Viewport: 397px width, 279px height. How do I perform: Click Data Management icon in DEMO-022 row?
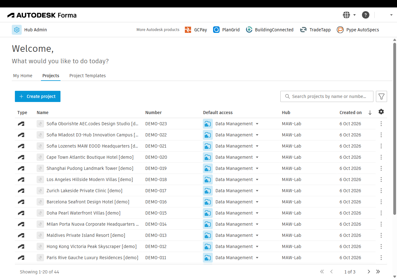208,135
